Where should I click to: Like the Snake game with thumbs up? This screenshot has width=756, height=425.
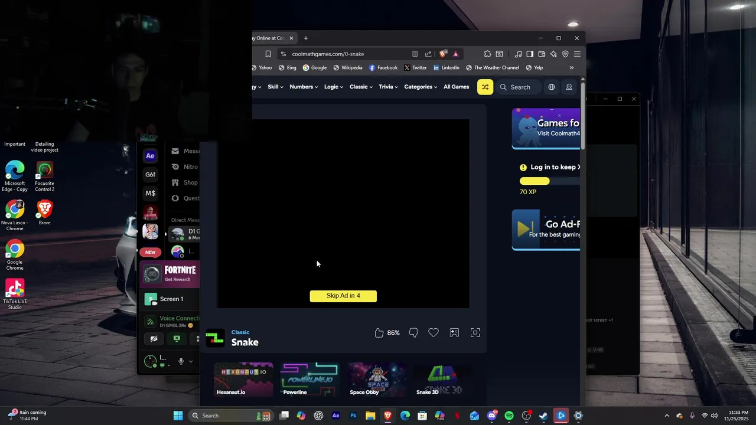tap(379, 333)
